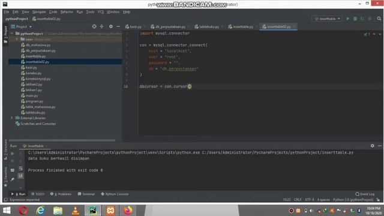Expand External Libraries node
Screen dimensions: 384x216
11,118
